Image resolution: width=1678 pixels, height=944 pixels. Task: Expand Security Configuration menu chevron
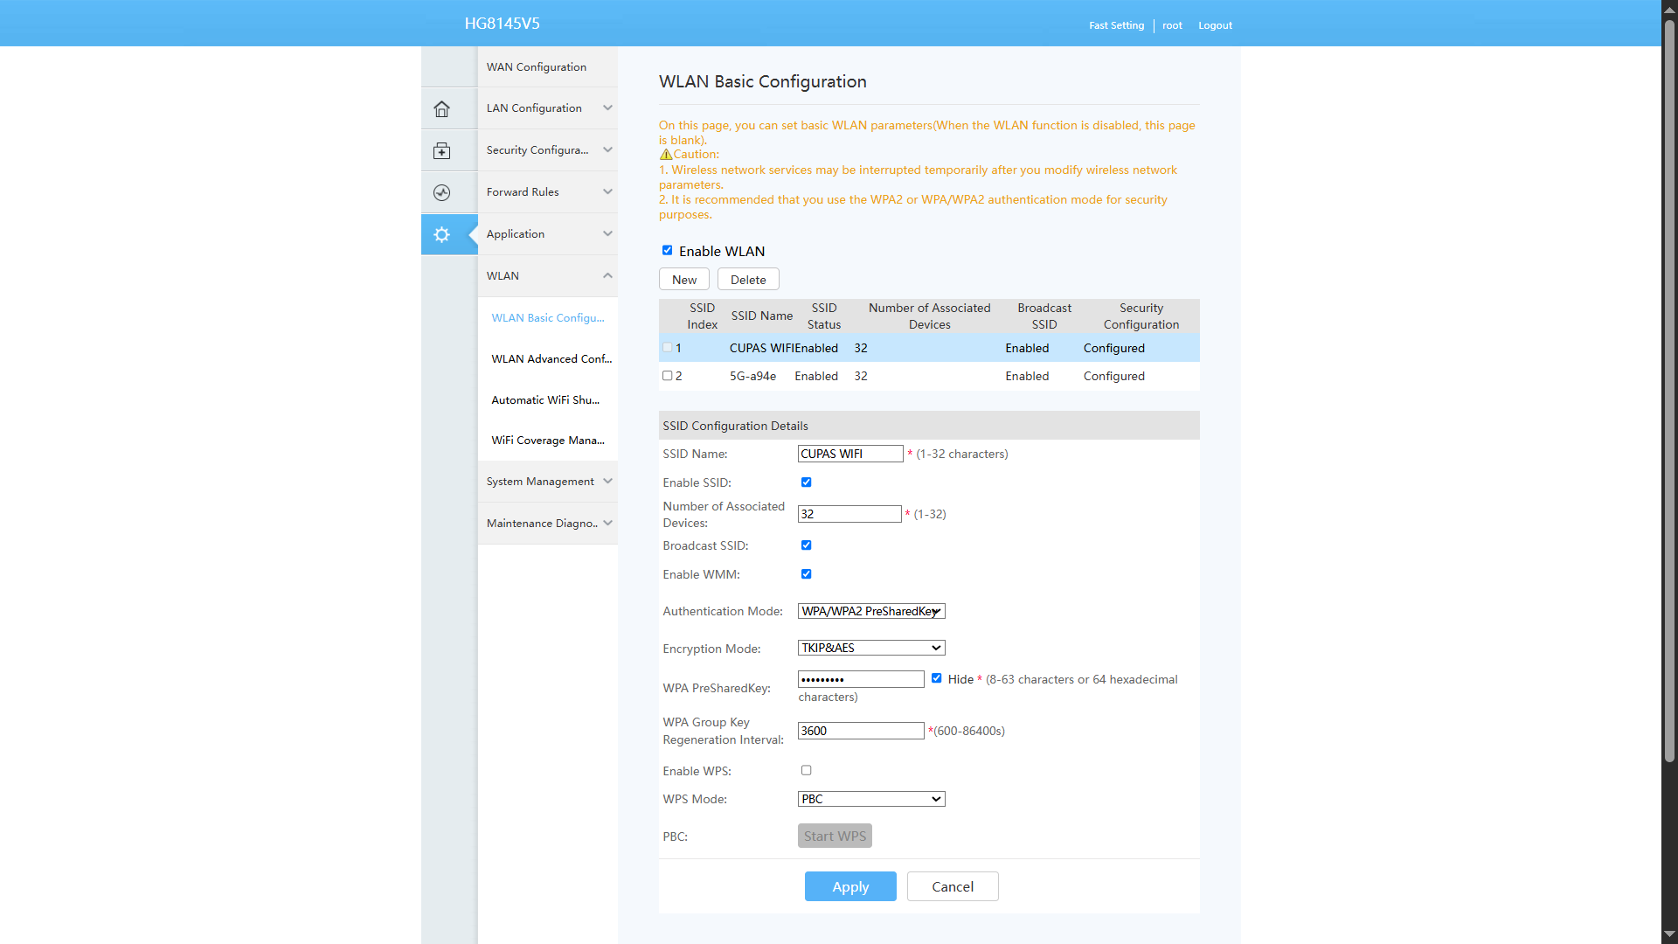[x=607, y=150]
